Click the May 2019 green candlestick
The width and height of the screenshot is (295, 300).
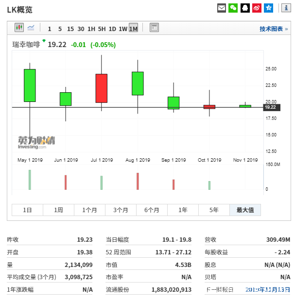point(30,85)
